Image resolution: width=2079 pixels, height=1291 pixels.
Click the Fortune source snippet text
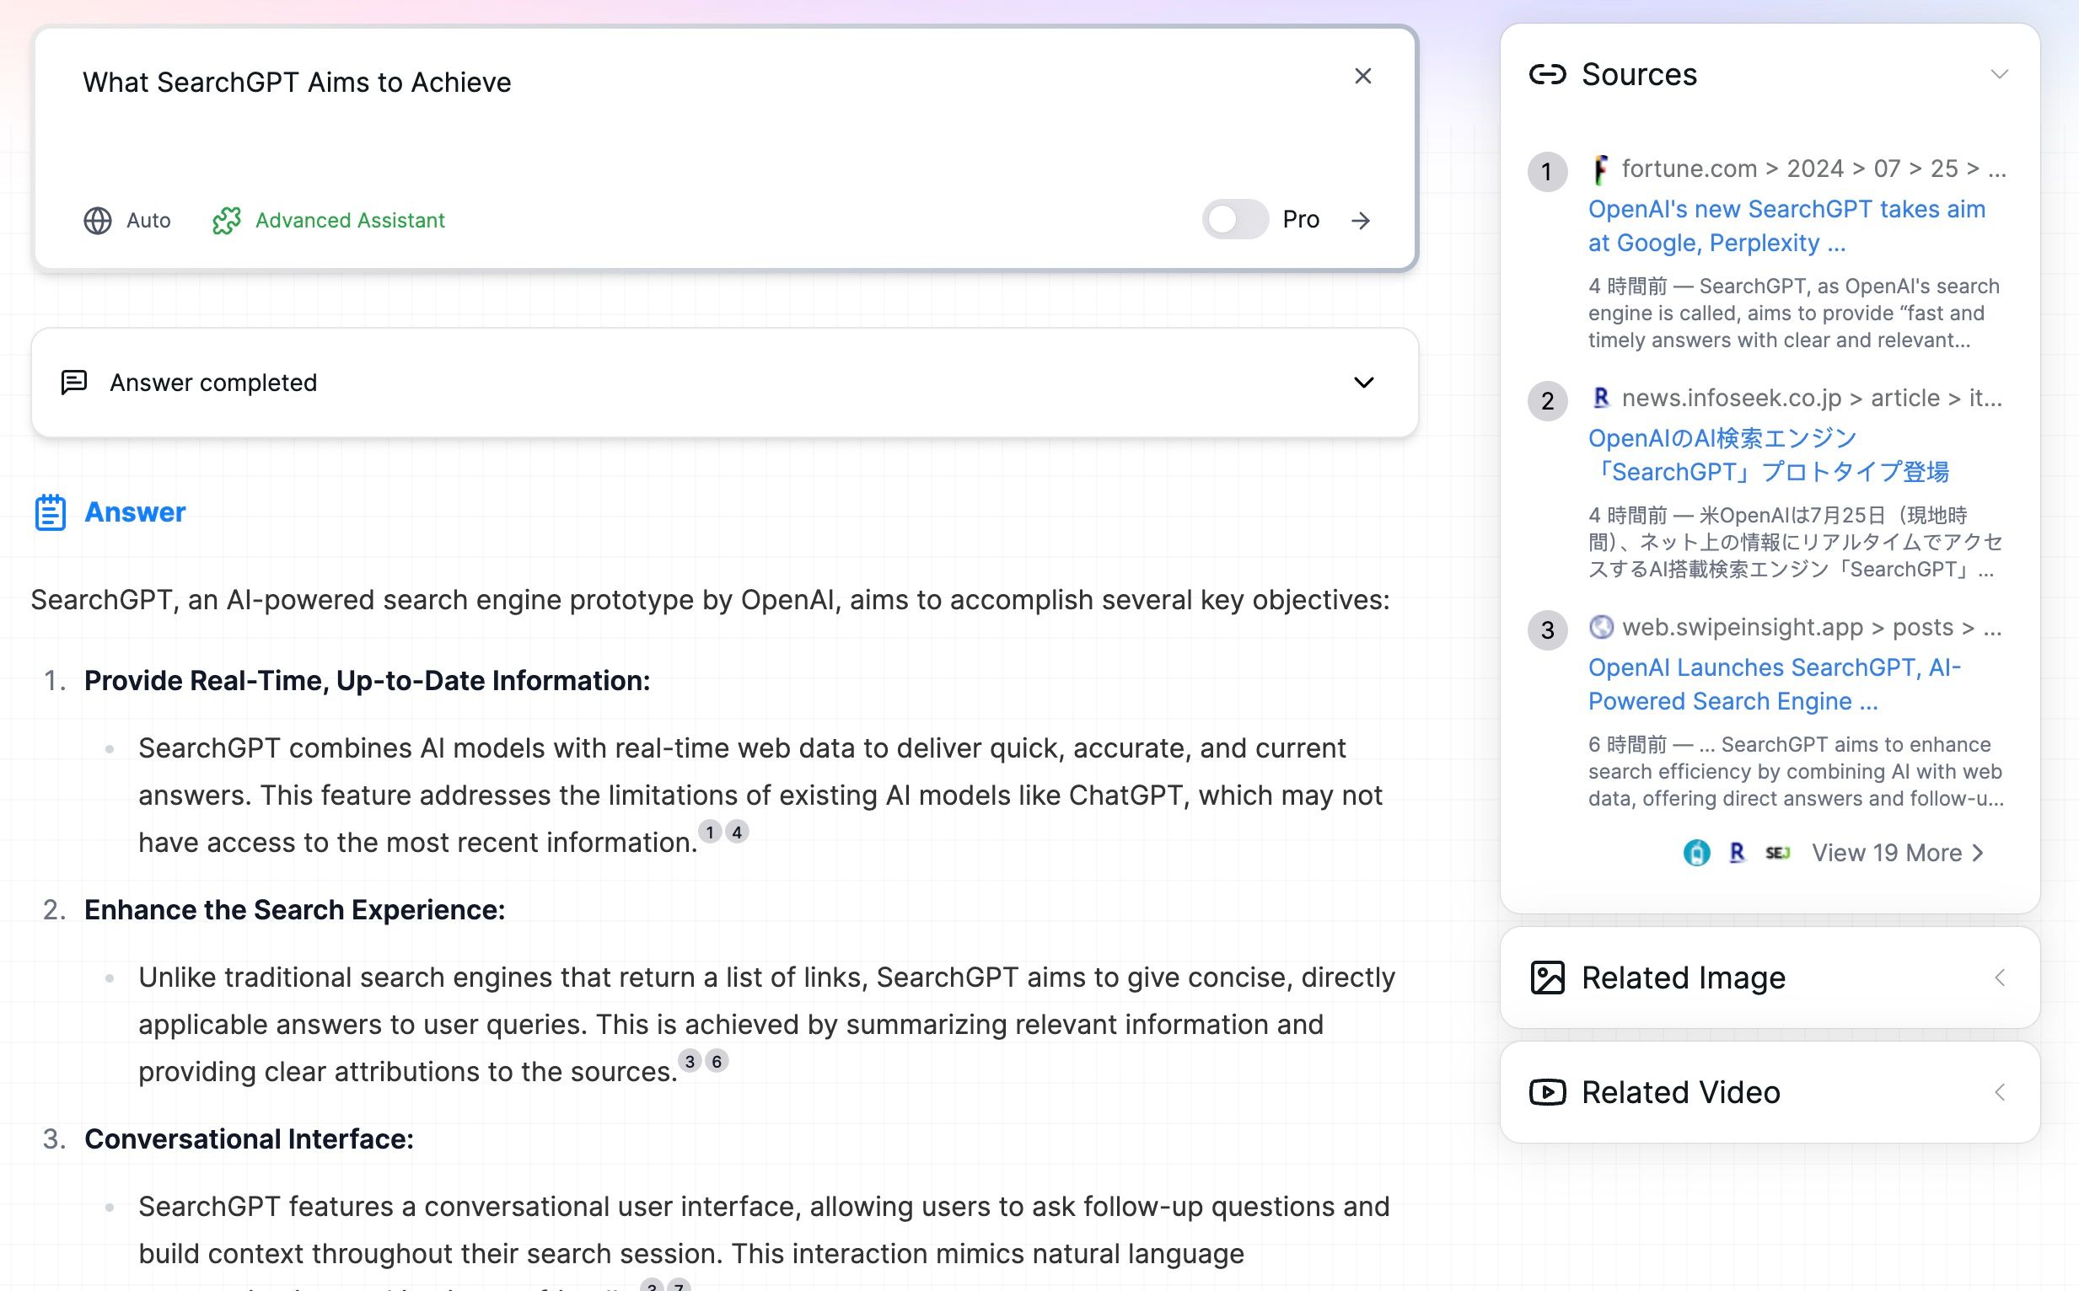coord(1793,313)
